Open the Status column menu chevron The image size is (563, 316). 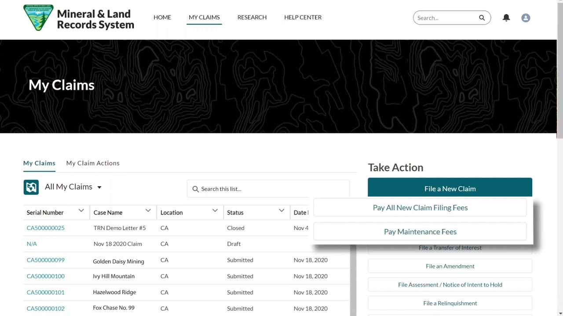coord(281,211)
